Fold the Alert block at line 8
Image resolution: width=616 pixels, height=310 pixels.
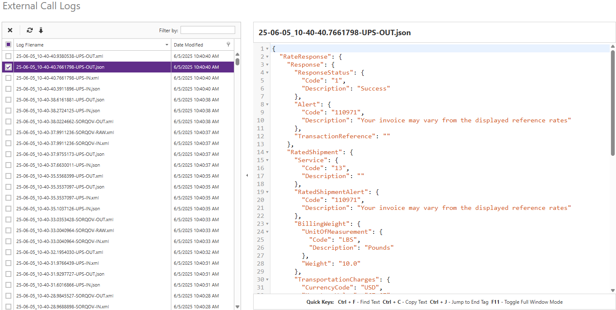267,104
